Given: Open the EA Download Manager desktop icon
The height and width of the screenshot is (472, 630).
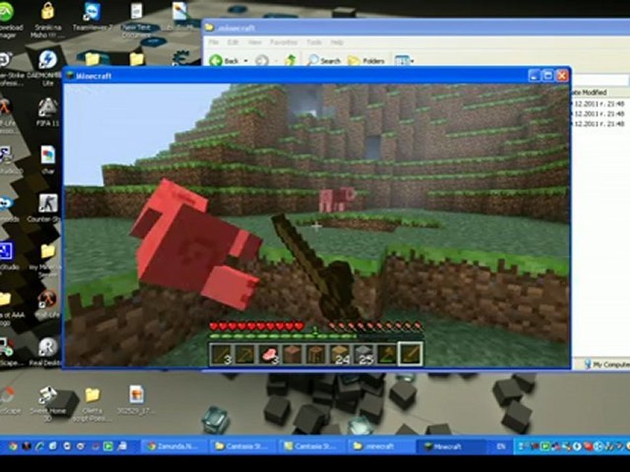Looking at the screenshot, I should point(8,19).
